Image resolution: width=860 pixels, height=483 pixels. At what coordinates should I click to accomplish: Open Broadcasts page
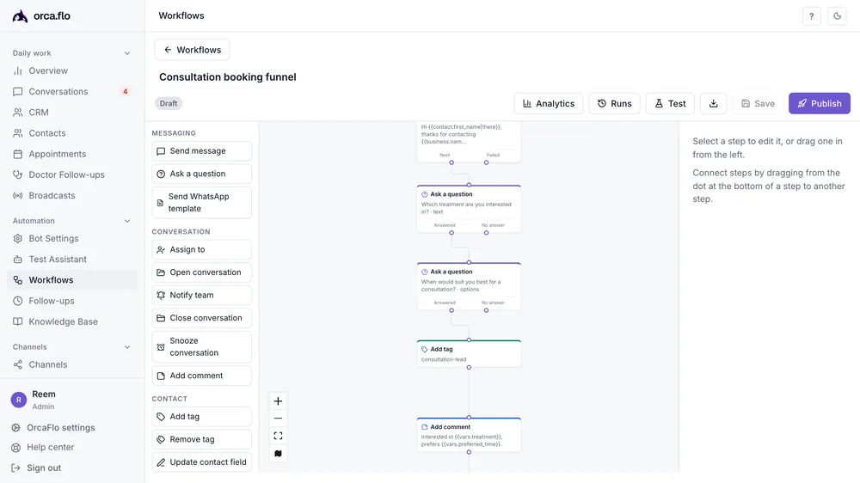72,196
